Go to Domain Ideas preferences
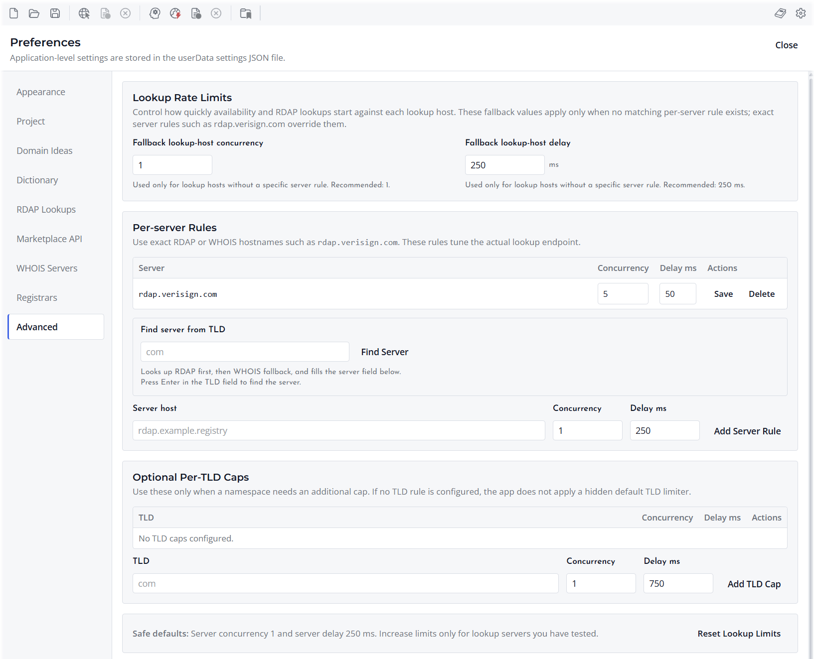This screenshot has height=659, width=814. pyautogui.click(x=56, y=151)
